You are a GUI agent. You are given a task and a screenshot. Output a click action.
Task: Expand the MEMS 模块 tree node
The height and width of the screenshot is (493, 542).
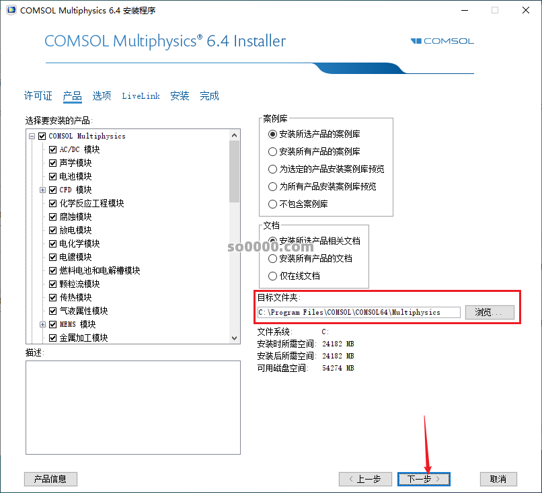pos(42,324)
